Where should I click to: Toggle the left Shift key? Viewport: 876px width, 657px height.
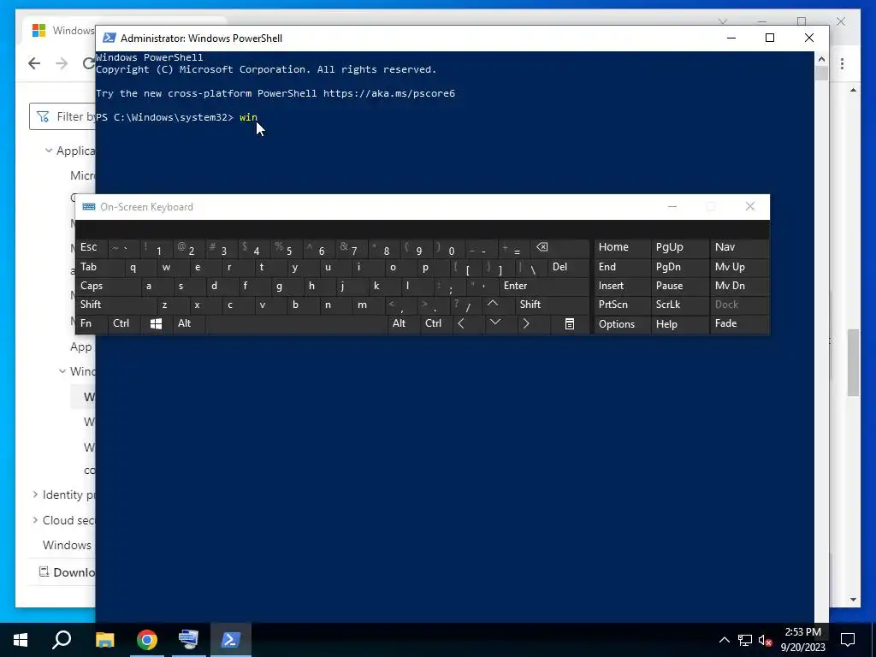[x=116, y=305]
